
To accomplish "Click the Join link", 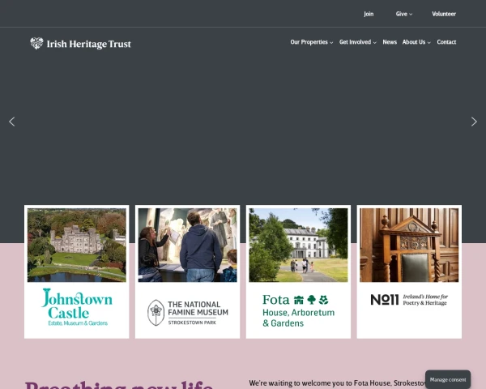I will click(369, 14).
